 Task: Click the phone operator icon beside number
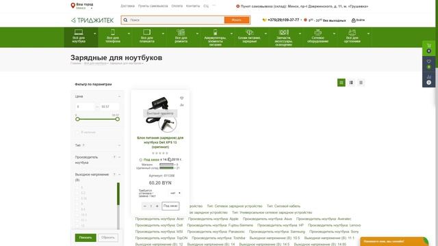coord(265,20)
